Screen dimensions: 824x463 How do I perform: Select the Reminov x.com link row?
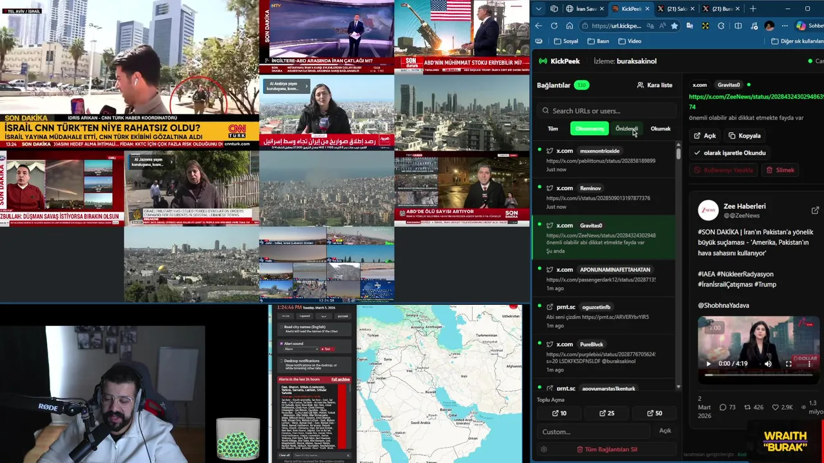604,197
